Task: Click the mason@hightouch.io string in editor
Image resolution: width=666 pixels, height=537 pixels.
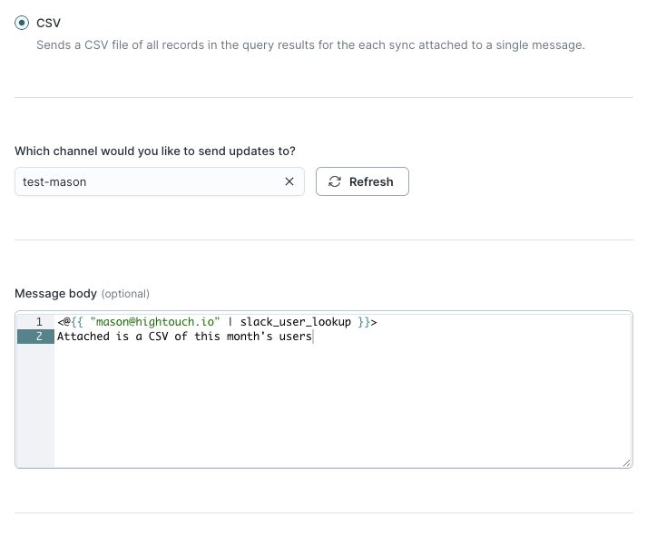Action: point(155,322)
